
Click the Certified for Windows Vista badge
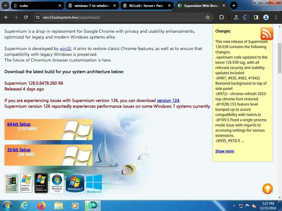point(57,183)
